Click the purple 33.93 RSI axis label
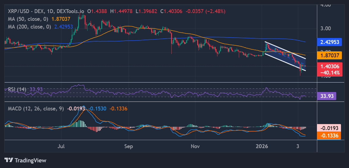 [x=327, y=96]
